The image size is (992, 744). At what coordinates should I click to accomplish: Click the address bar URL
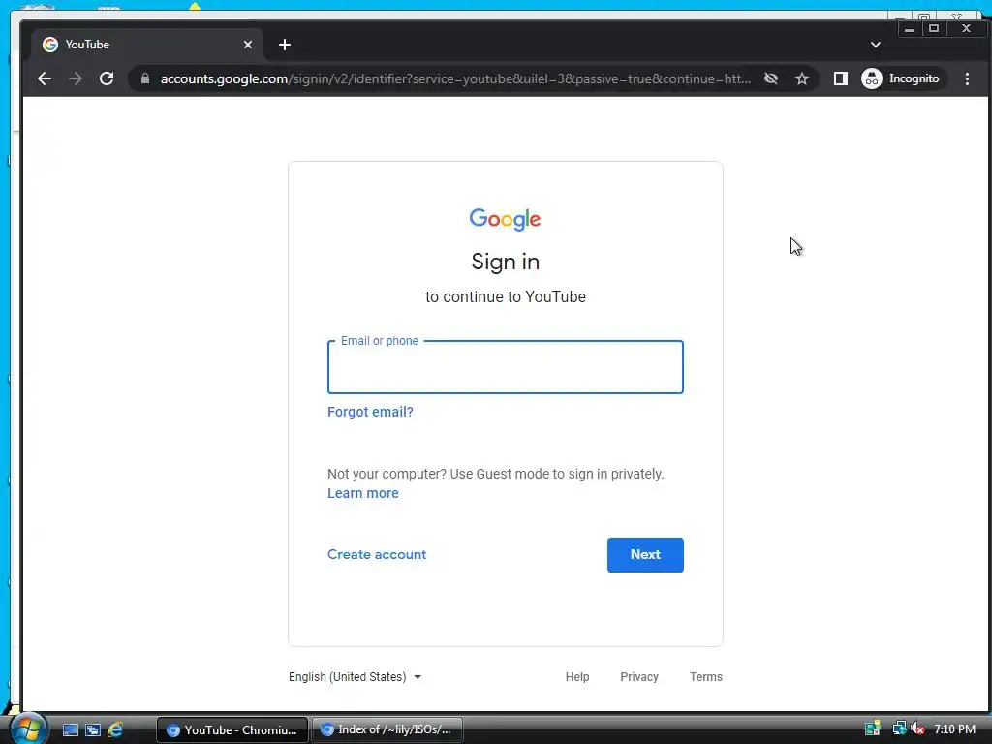455,78
